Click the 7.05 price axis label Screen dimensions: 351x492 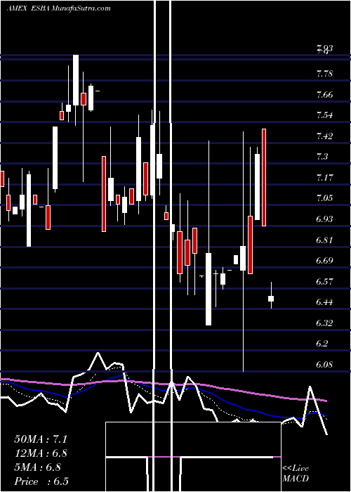coord(324,198)
